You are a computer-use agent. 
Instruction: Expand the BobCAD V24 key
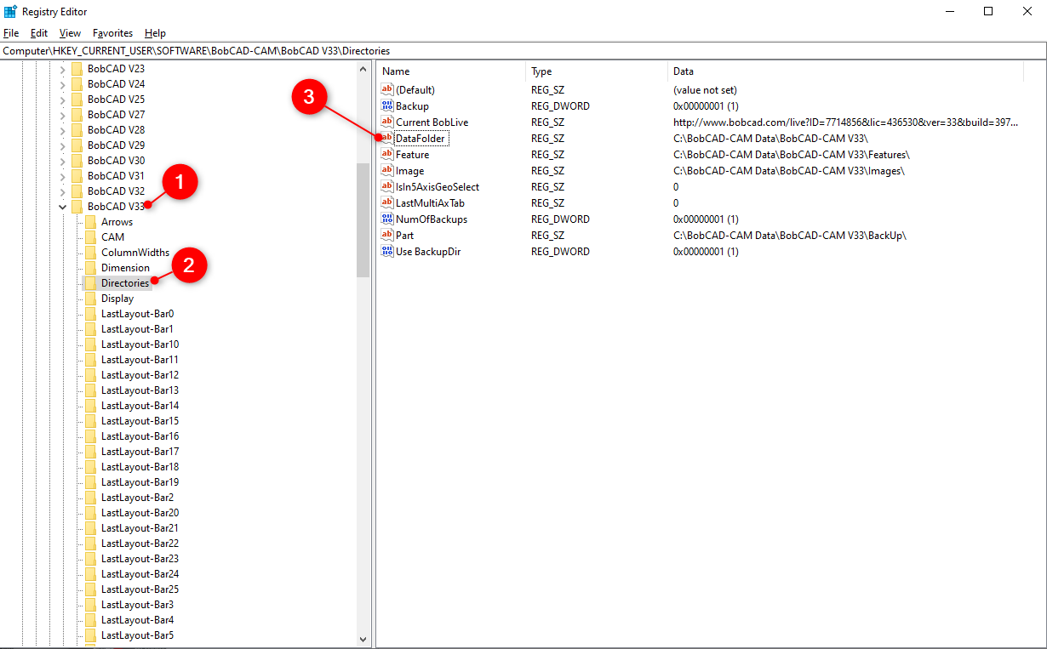62,84
